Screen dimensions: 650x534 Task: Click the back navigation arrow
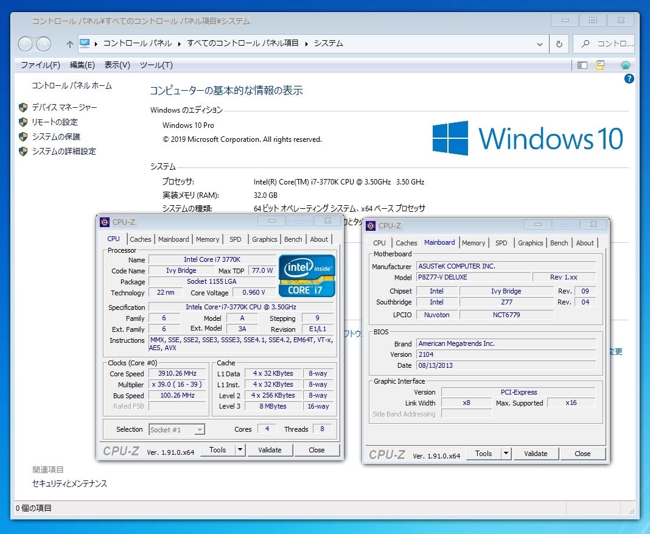coord(26,43)
